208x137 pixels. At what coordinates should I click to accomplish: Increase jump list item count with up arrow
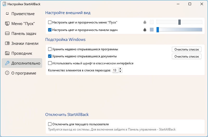click(120, 69)
